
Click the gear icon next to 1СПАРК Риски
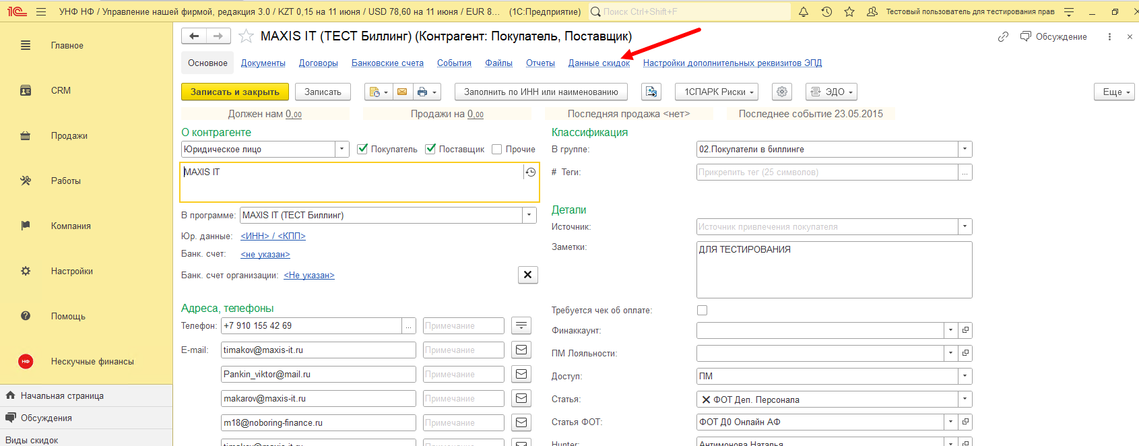tap(781, 92)
